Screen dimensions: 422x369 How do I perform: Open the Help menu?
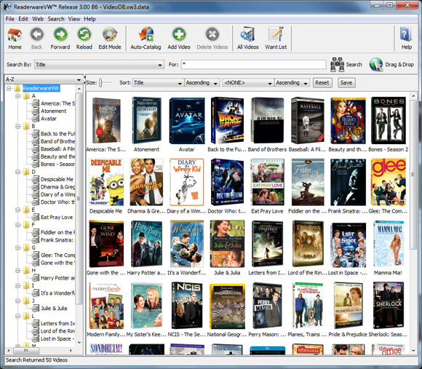coord(89,19)
